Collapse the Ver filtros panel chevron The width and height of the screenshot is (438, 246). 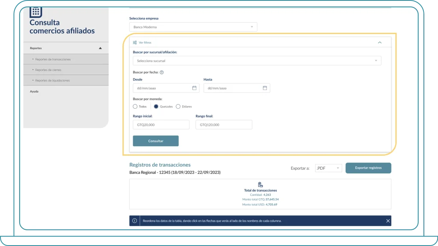point(380,43)
